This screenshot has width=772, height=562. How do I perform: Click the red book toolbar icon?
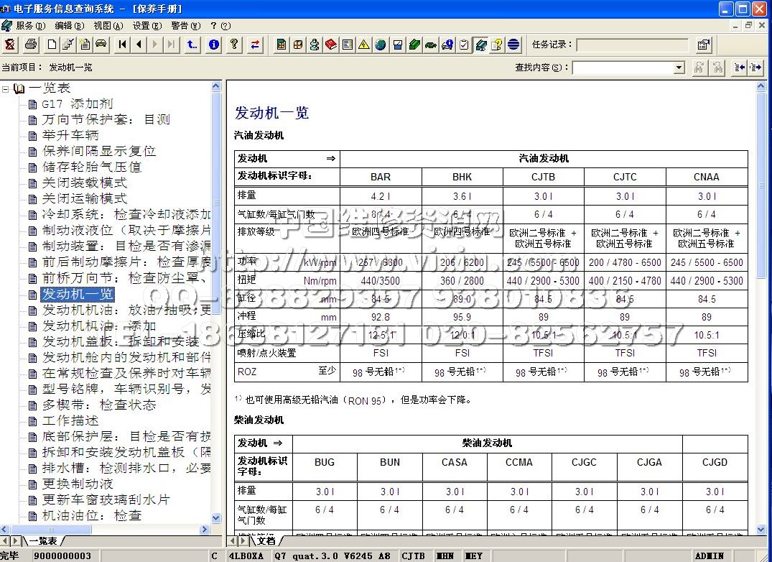pyautogui.click(x=331, y=45)
